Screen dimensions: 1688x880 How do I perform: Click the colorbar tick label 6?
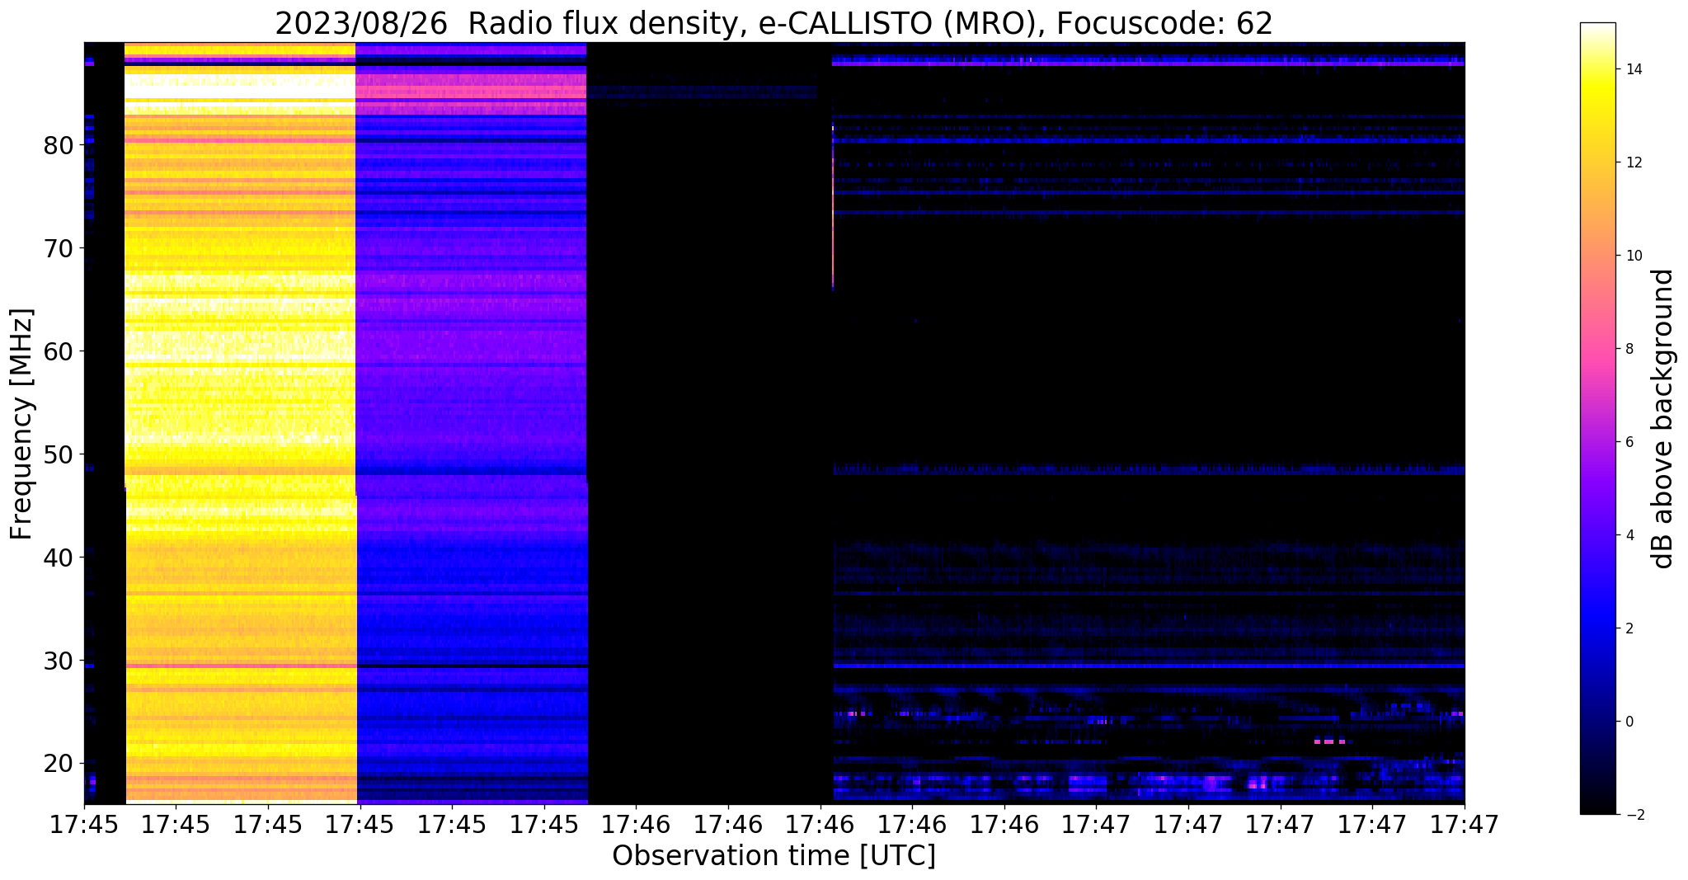point(1629,442)
